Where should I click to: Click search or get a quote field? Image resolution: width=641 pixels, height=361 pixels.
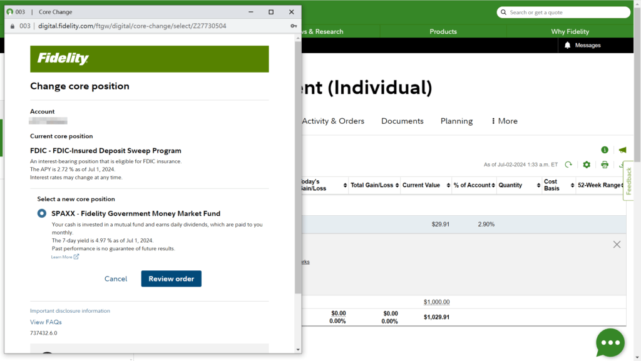(563, 13)
